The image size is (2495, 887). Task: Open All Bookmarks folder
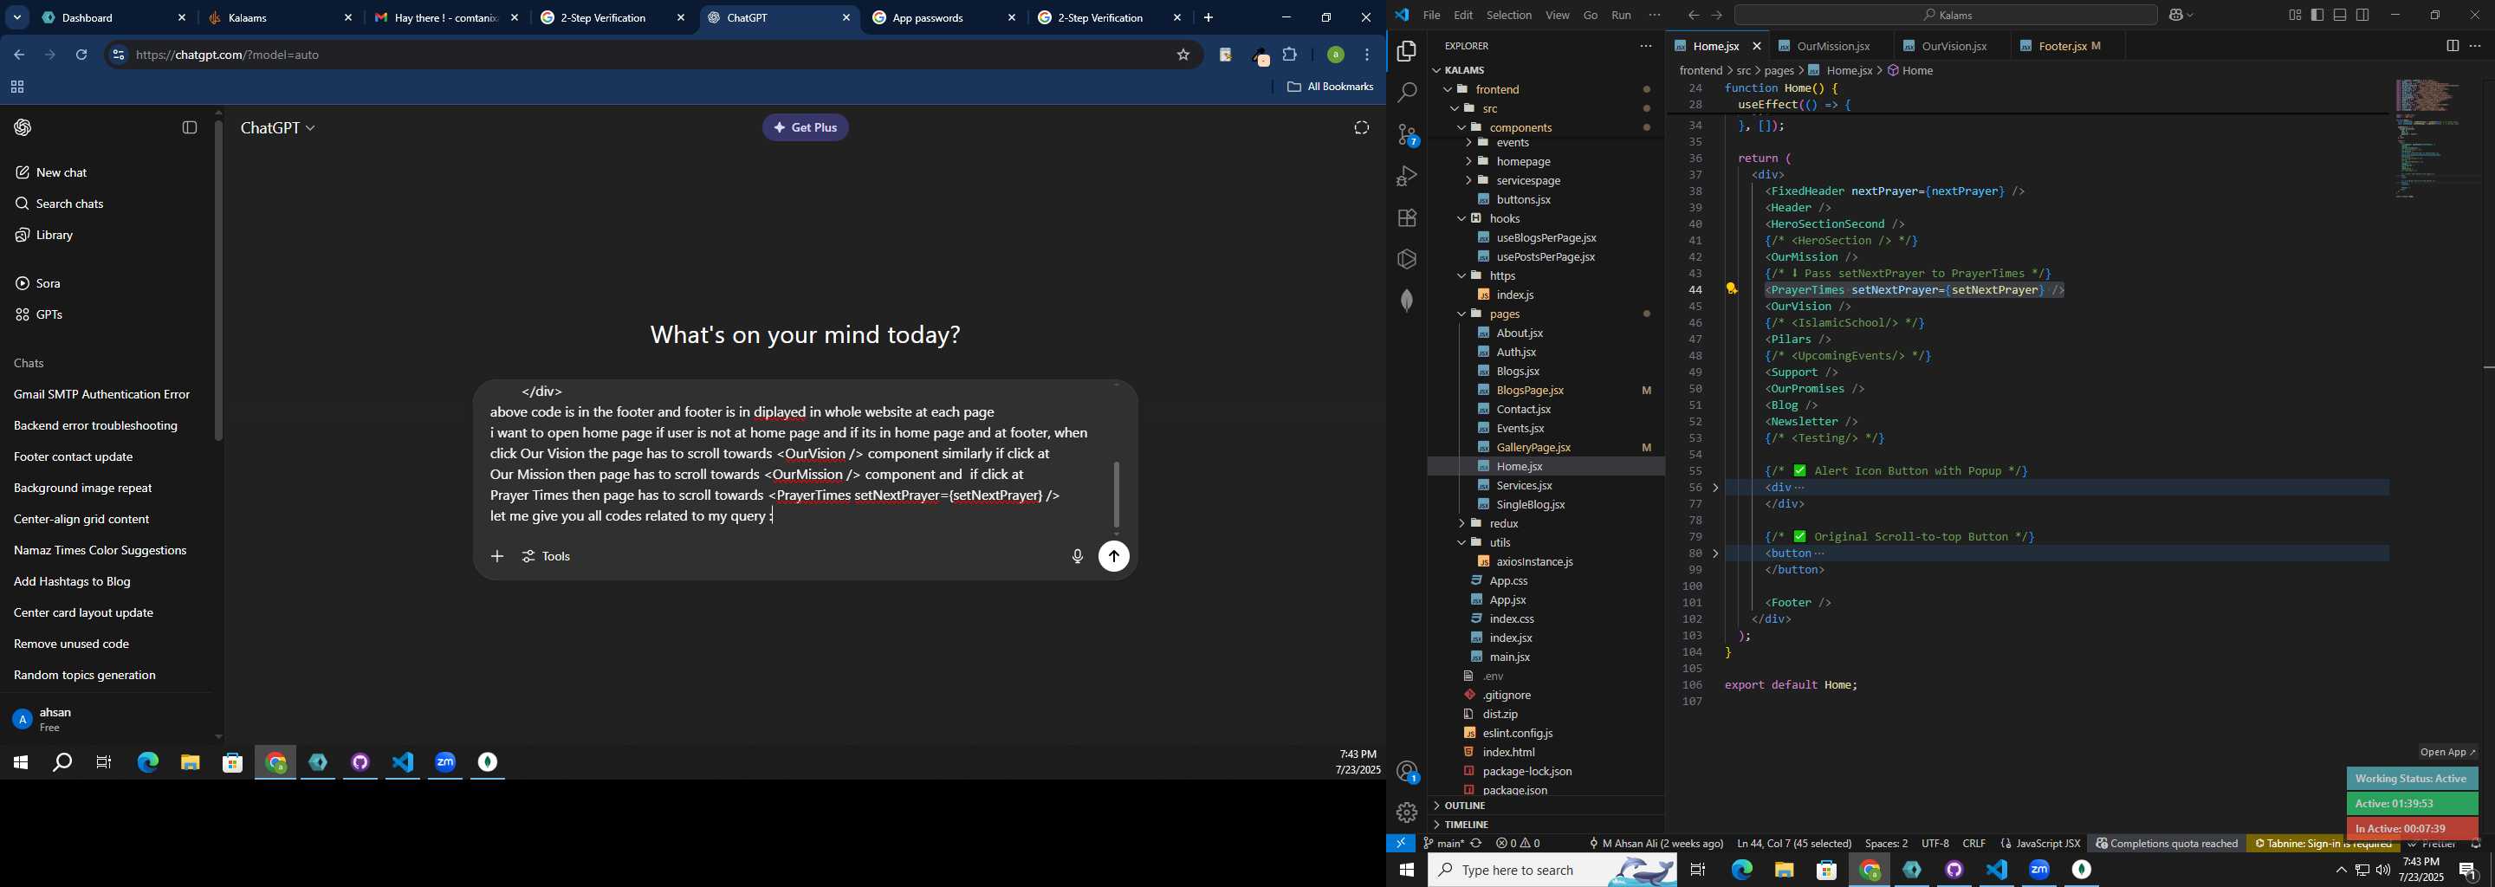[x=1330, y=87]
